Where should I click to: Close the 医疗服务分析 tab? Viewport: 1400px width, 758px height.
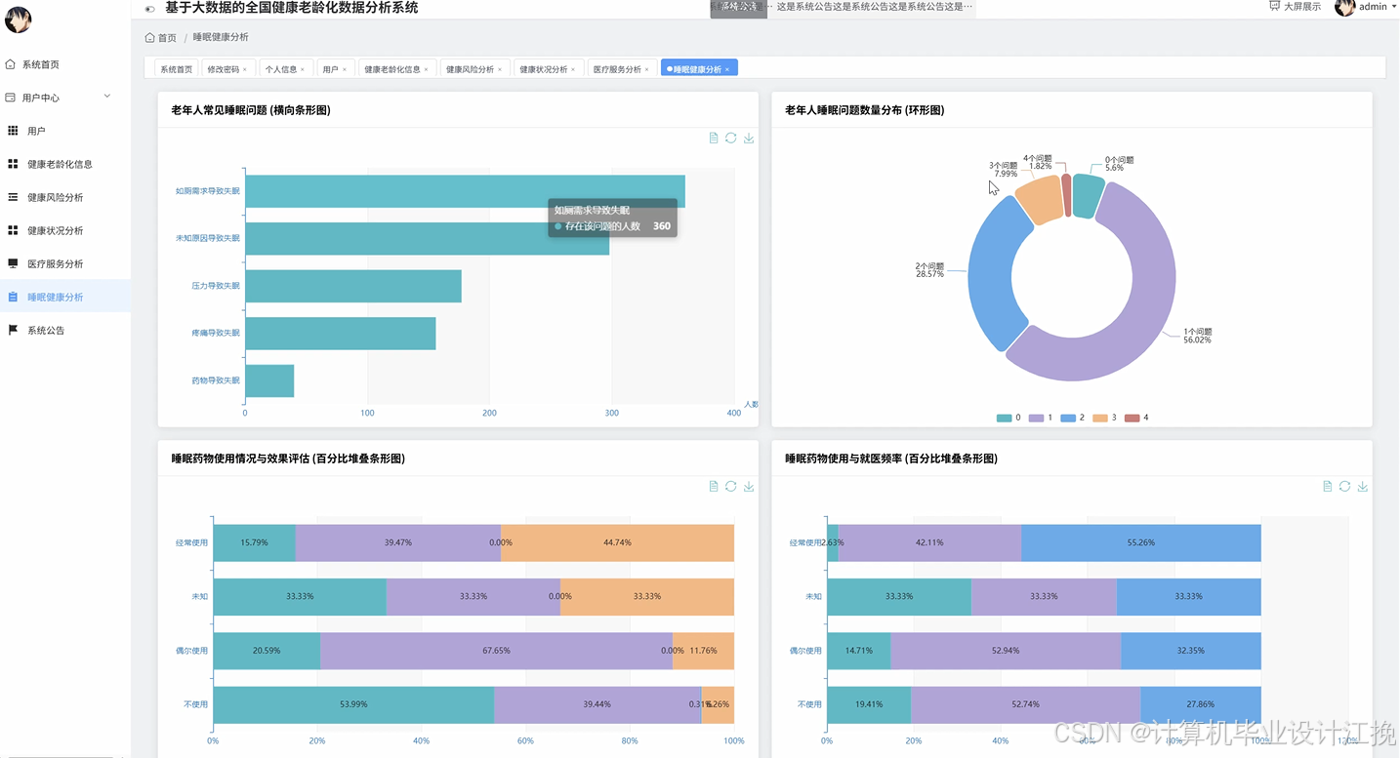646,70
